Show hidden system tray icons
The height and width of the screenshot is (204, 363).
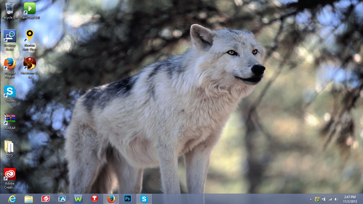[x=311, y=199]
